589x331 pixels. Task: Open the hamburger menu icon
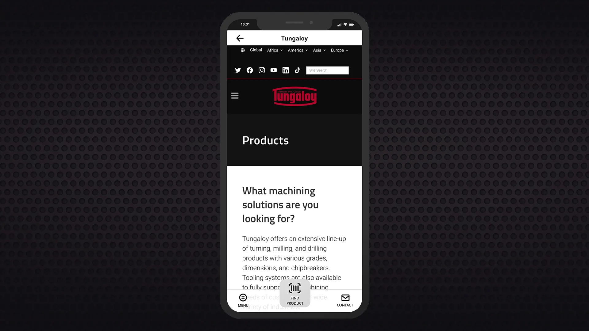tap(235, 96)
